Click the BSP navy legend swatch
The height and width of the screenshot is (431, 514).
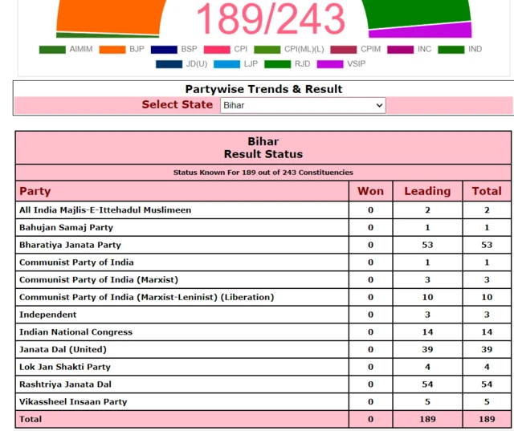164,50
